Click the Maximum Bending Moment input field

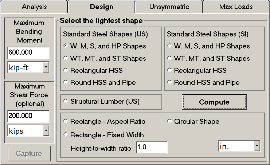tap(28, 52)
